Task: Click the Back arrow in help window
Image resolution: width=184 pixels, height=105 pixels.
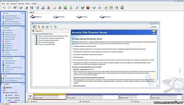Action: click(x=43, y=27)
